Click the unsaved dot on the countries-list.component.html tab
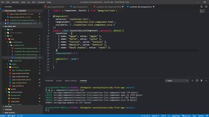This screenshot has width=209, height=117. click(123, 6)
